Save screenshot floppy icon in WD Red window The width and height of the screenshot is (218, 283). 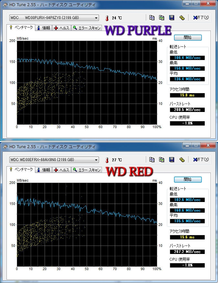(x=171, y=159)
